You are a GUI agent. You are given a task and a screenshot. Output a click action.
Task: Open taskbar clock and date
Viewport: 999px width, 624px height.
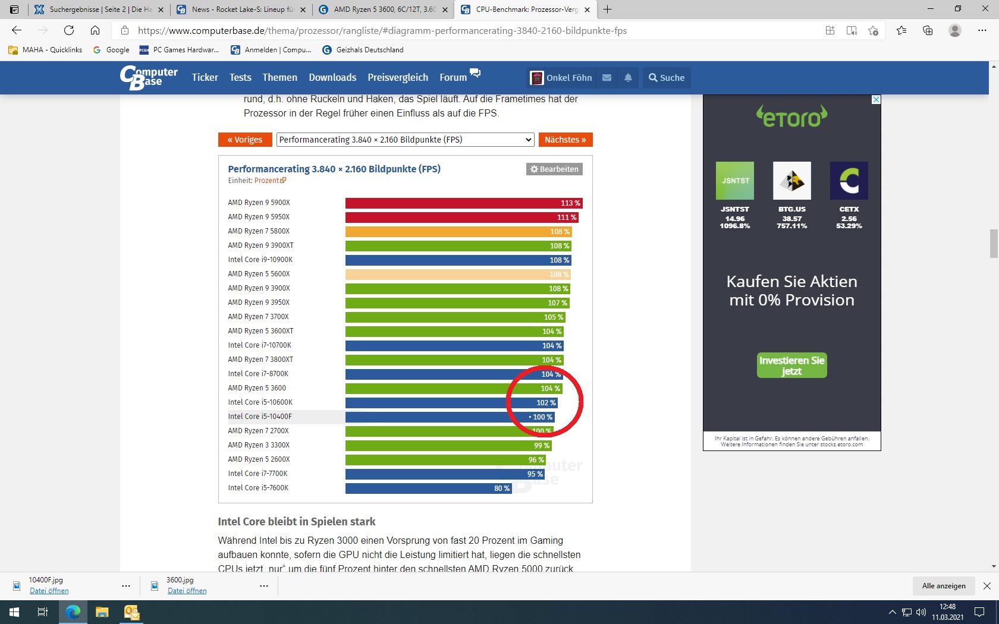pos(947,612)
